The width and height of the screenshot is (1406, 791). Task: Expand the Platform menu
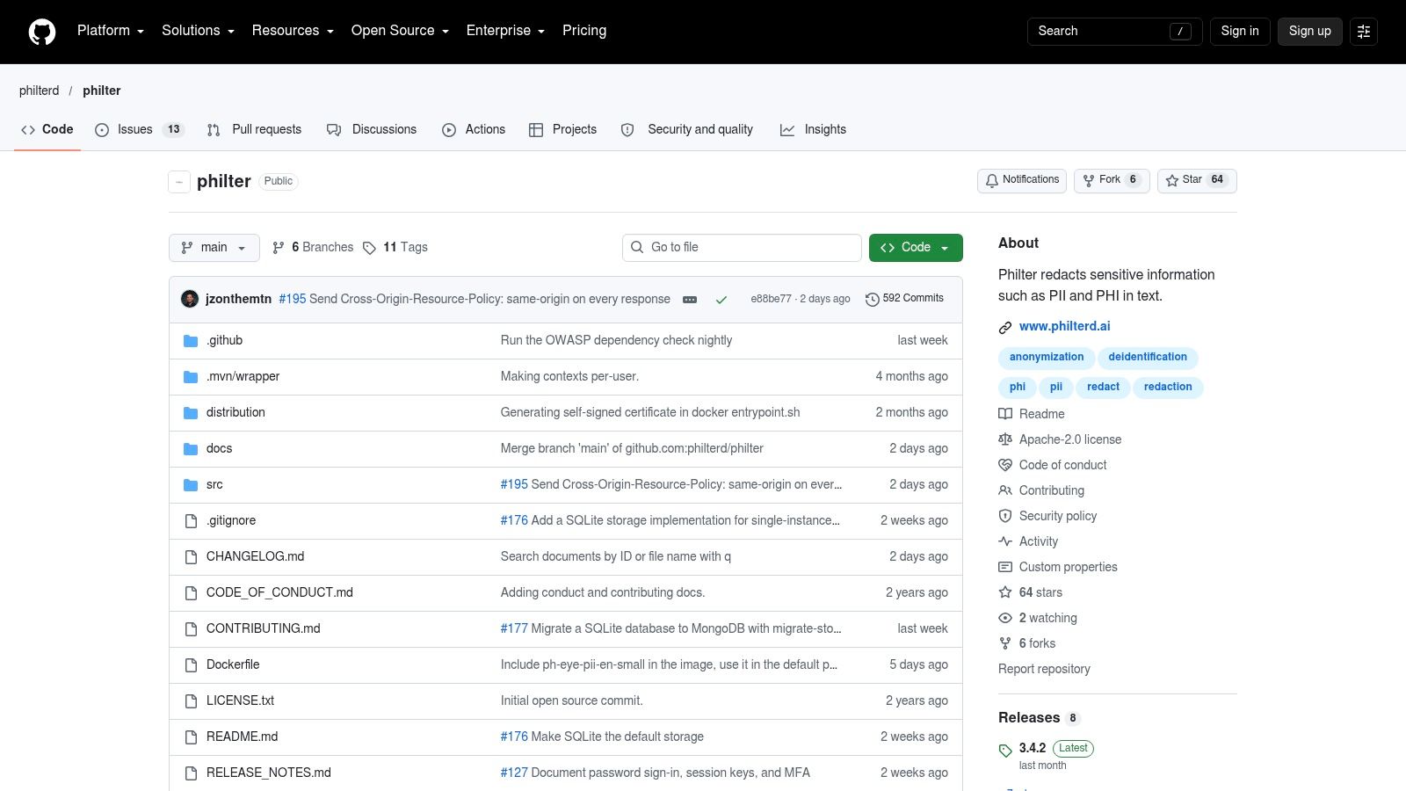(111, 31)
